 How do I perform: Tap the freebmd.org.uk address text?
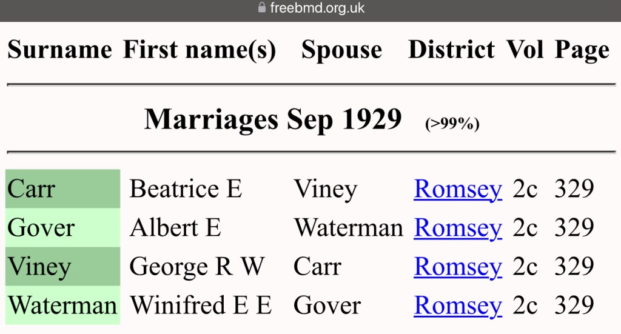click(x=317, y=8)
